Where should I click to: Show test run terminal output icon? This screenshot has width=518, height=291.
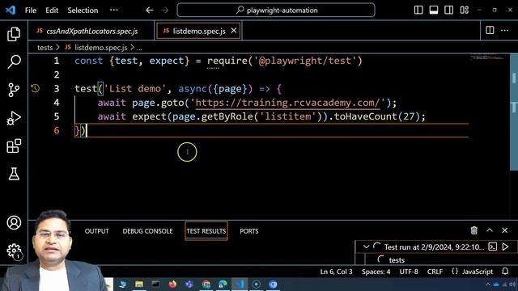[493, 247]
